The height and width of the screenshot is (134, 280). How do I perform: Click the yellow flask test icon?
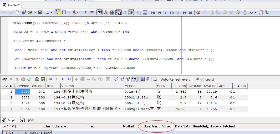coord(238,13)
